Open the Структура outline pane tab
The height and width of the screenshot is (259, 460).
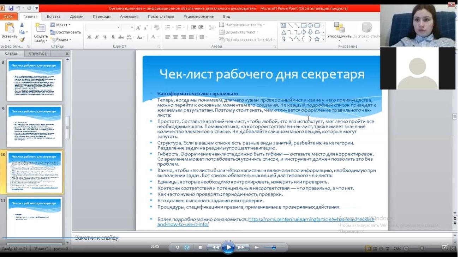coord(37,54)
